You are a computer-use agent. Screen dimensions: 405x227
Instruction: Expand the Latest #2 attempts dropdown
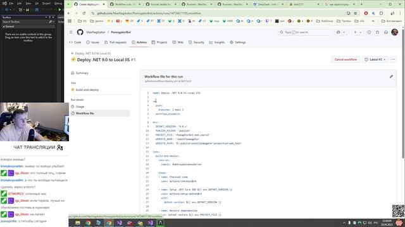[375, 59]
